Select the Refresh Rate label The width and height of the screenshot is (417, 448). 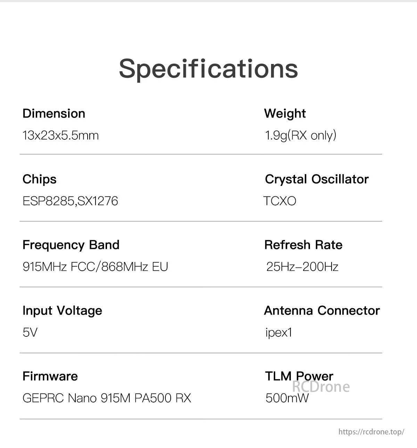(303, 245)
